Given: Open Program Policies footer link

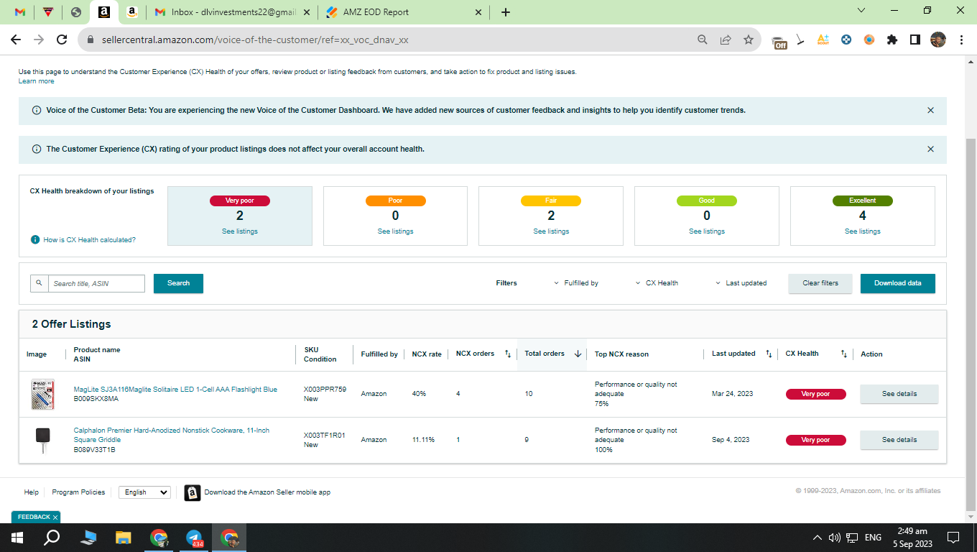Looking at the screenshot, I should tap(78, 492).
